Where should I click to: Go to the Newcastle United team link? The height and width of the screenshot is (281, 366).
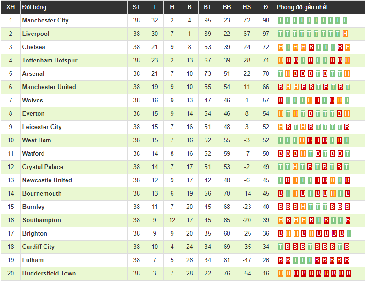point(47,180)
